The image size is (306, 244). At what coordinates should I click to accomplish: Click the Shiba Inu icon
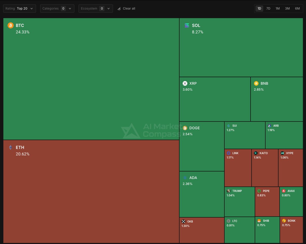pos(259,221)
